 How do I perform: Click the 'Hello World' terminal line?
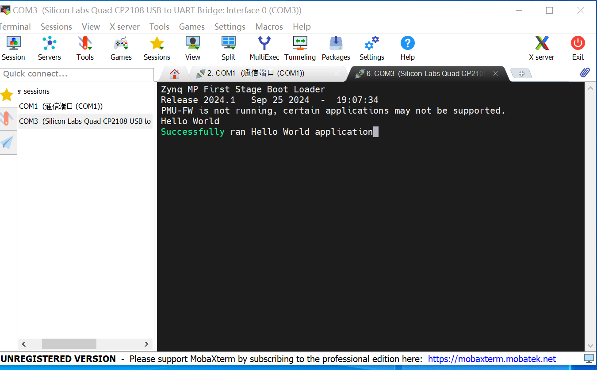tap(190, 121)
